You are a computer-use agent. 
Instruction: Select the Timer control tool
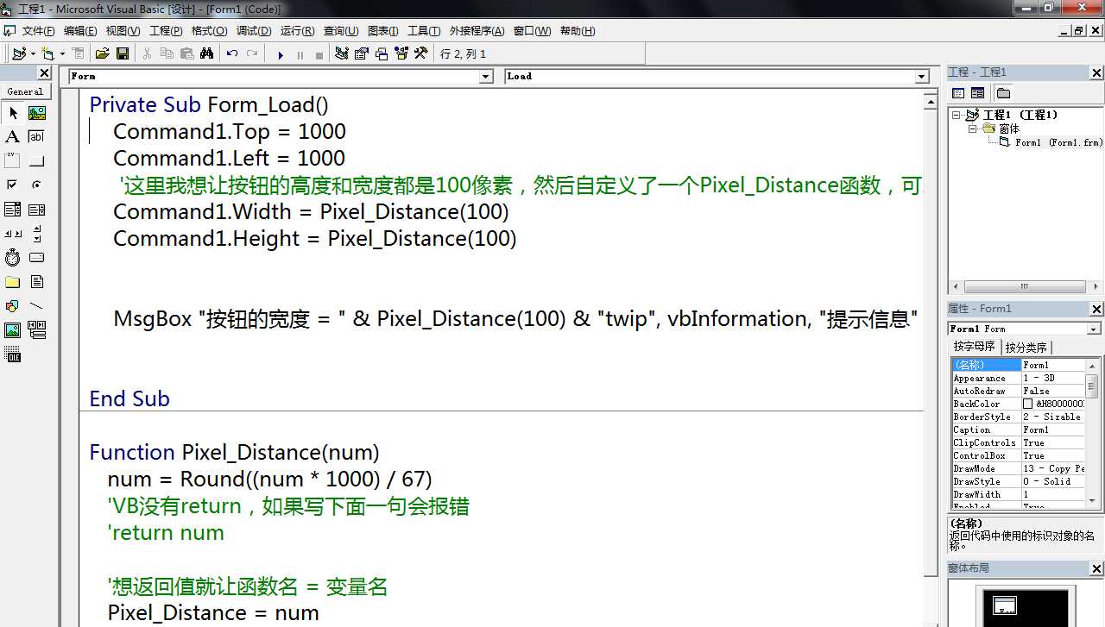[13, 258]
